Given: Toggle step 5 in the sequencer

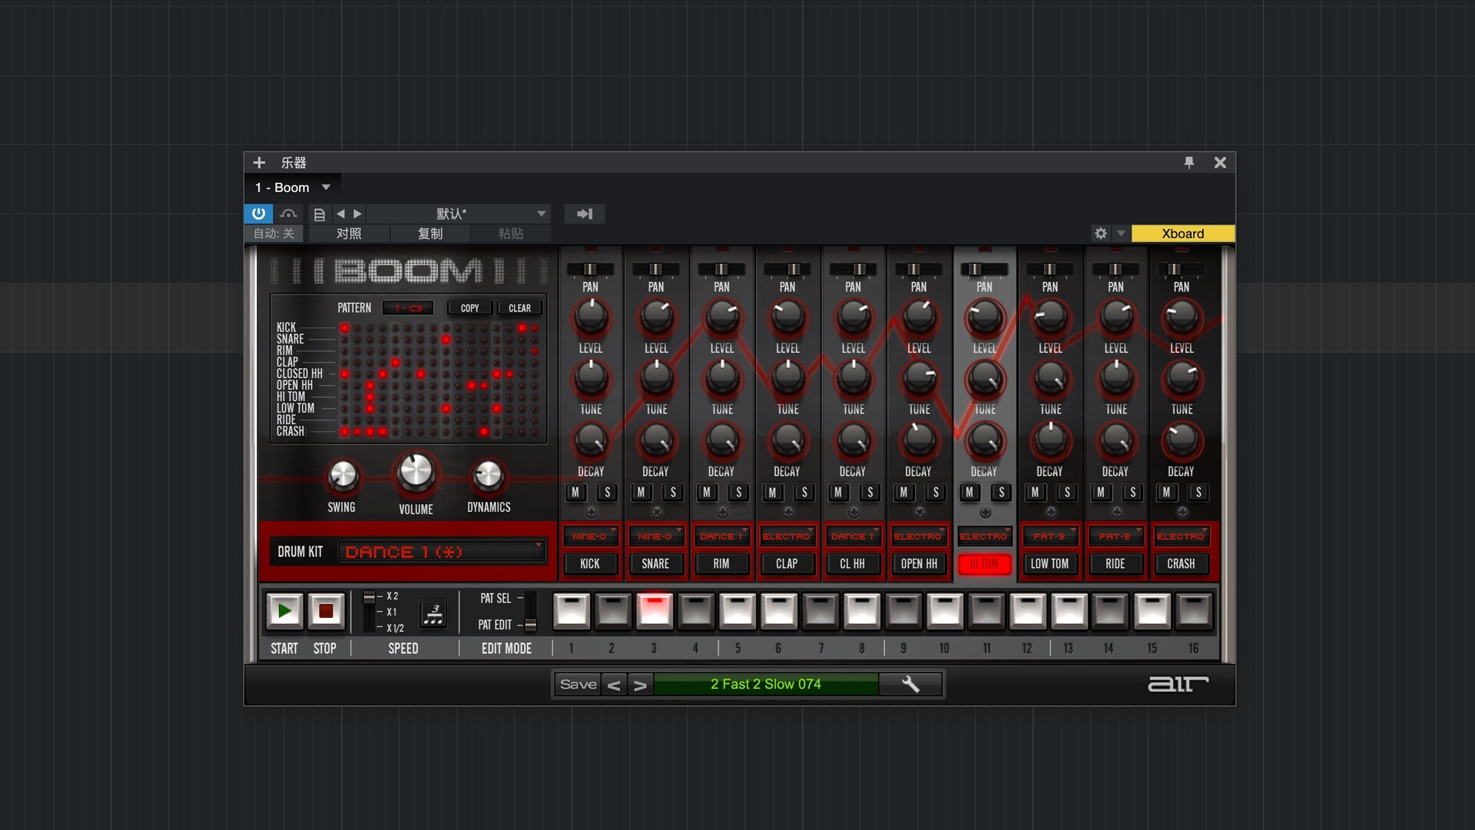Looking at the screenshot, I should point(737,611).
